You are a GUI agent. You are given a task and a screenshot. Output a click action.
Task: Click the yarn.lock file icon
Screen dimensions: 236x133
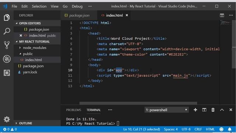tap(20, 72)
